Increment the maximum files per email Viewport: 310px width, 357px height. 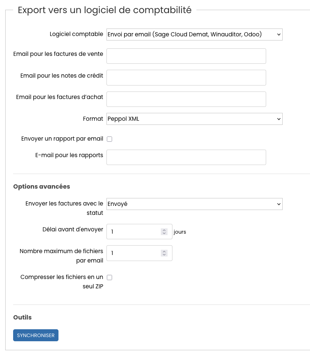[164, 252]
